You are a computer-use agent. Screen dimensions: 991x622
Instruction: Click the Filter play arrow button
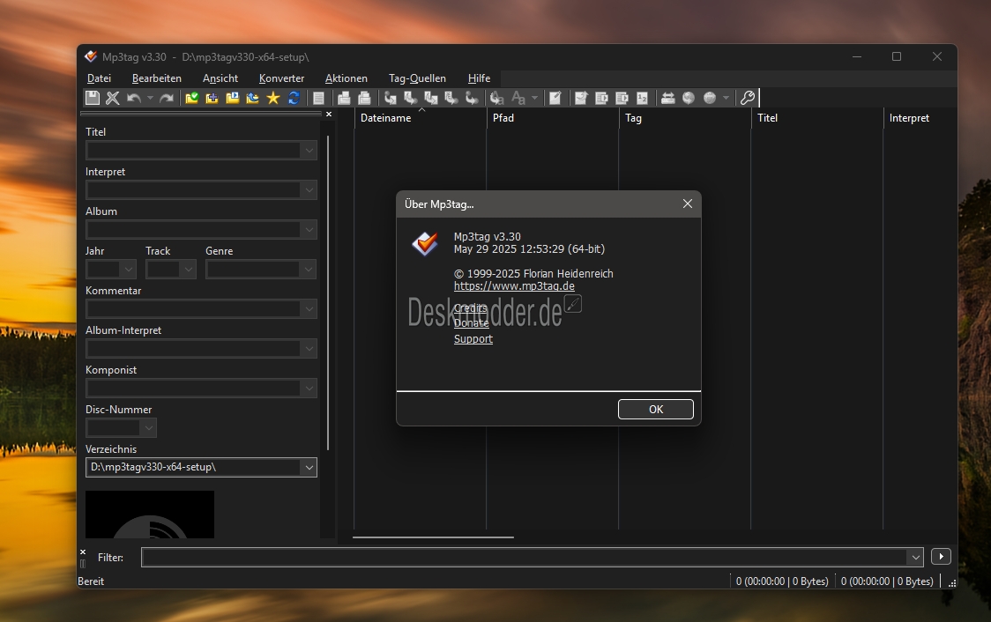(x=941, y=556)
